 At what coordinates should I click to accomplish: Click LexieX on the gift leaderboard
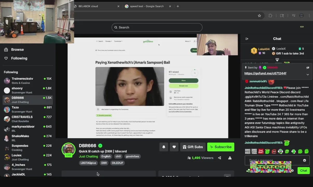pos(281,49)
